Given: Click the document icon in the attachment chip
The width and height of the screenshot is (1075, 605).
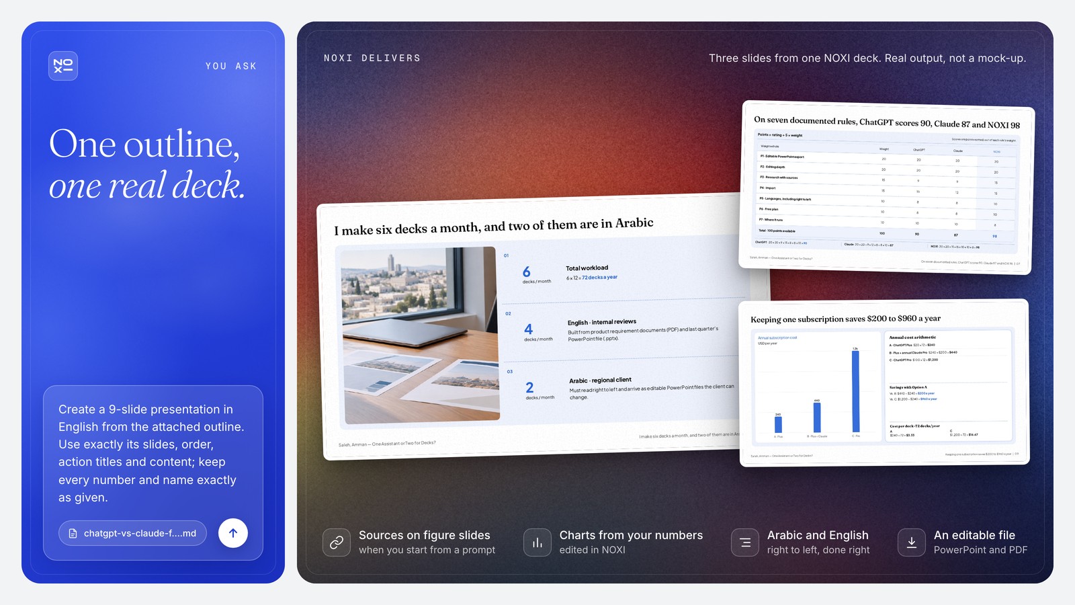Looking at the screenshot, I should tap(73, 533).
